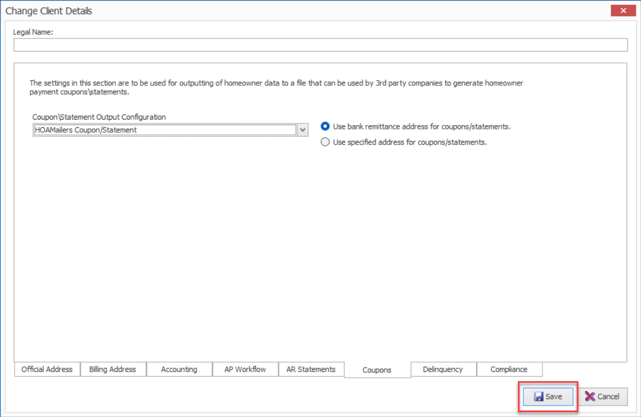Image resolution: width=641 pixels, height=417 pixels.
Task: Close the Change Client Details dialog
Action: (623, 11)
